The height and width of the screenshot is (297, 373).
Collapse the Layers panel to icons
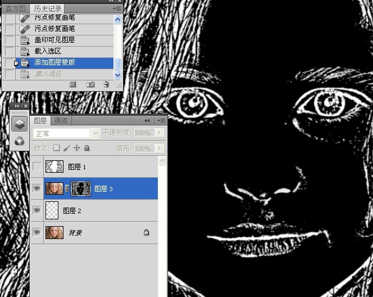click(x=147, y=121)
